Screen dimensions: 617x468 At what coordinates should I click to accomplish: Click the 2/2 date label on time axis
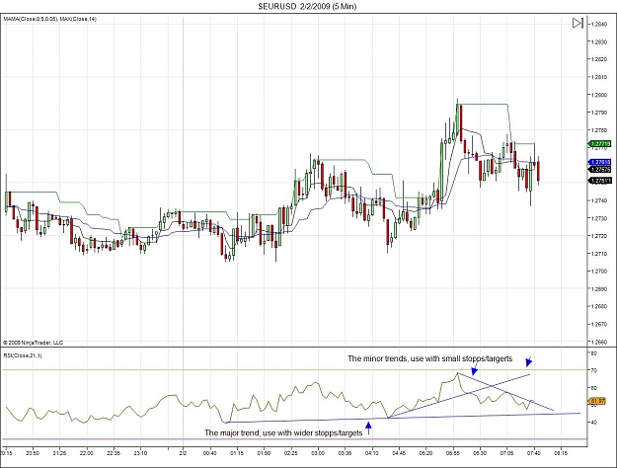(183, 453)
